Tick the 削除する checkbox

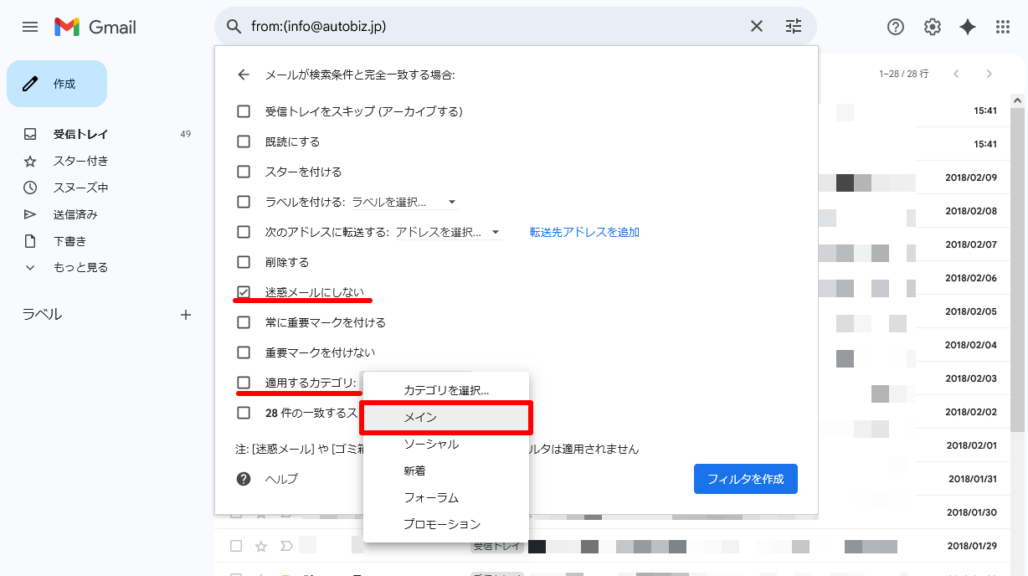[x=244, y=262]
